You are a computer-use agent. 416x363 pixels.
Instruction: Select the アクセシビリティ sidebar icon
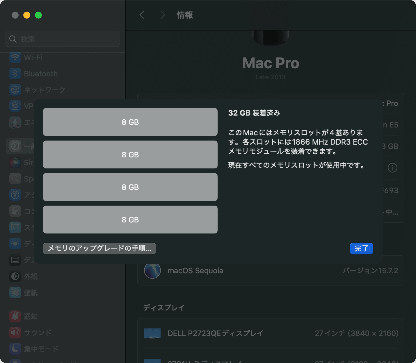15,195
